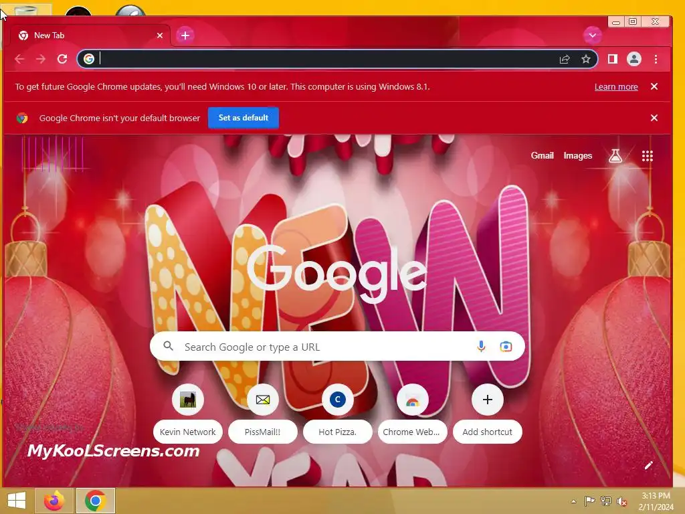This screenshot has width=685, height=514.
Task: Open Action Center flag icon
Action: (x=589, y=501)
